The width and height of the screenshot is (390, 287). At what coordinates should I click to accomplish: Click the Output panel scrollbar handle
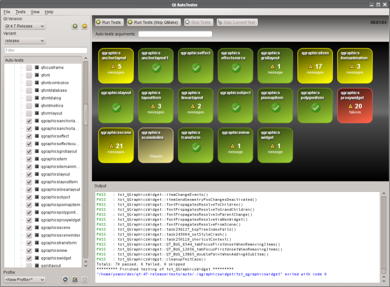pyautogui.click(x=384, y=271)
